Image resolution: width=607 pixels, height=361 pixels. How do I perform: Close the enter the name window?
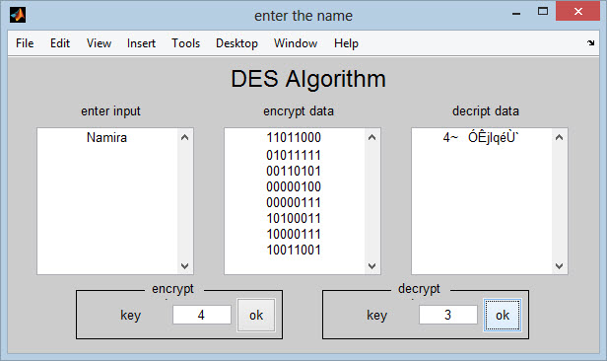coord(578,11)
